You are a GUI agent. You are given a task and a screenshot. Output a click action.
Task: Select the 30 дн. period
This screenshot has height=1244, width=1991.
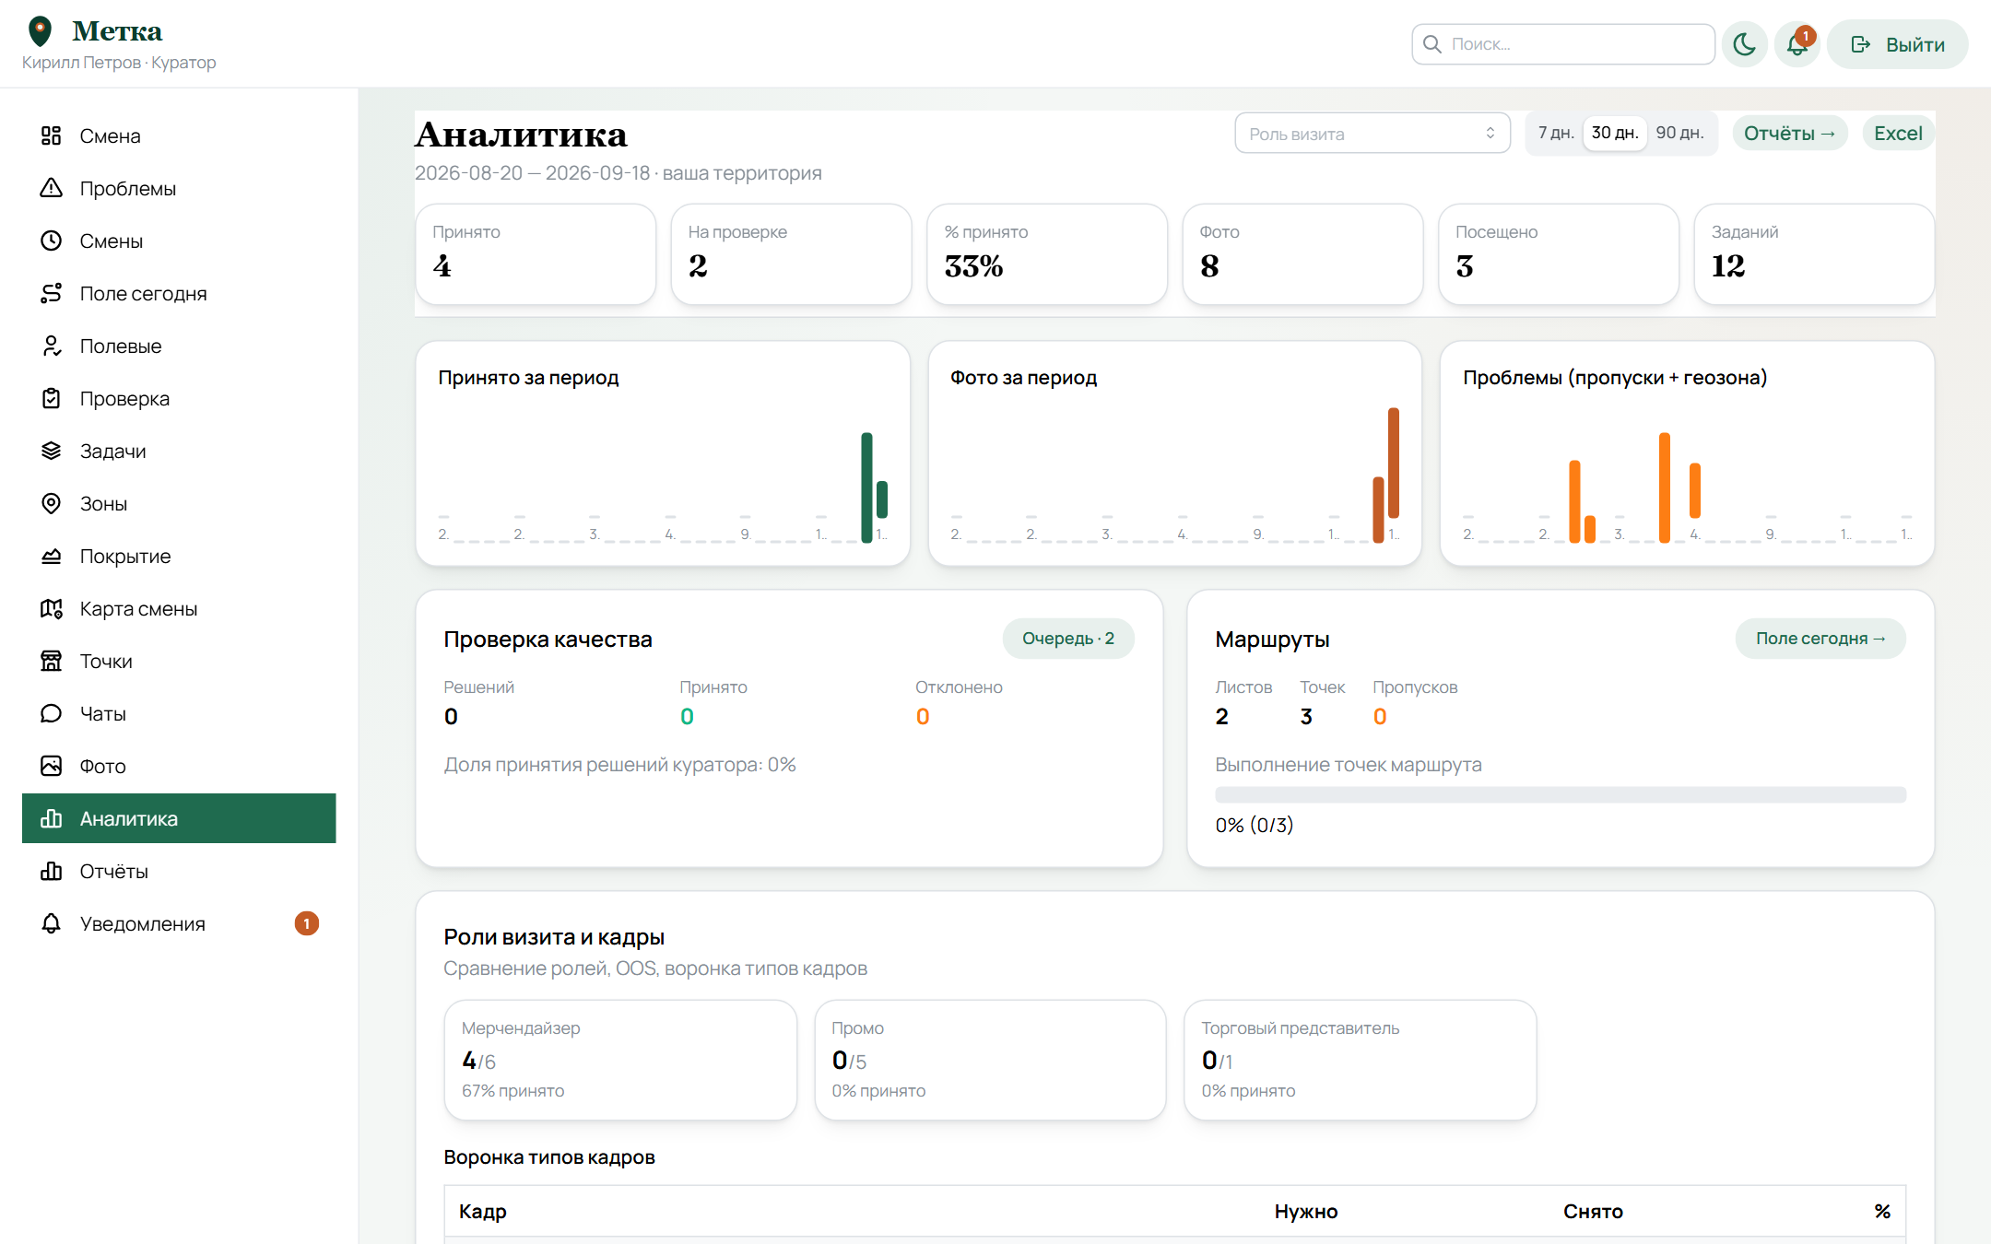point(1615,133)
